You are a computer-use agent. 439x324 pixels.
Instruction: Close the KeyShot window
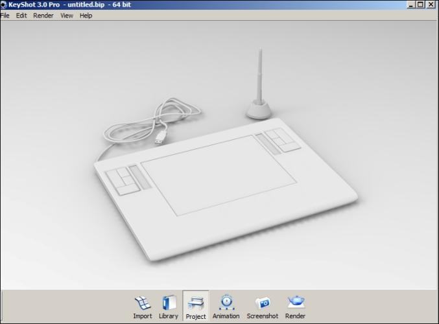coord(431,5)
